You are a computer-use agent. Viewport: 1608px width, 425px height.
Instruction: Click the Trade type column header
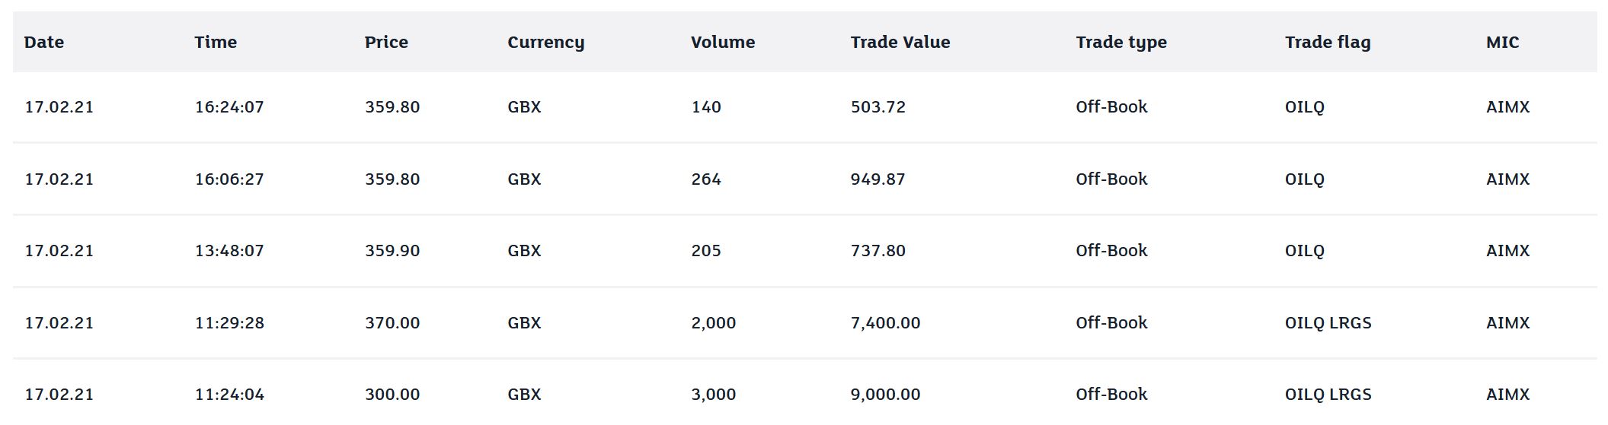(1120, 43)
